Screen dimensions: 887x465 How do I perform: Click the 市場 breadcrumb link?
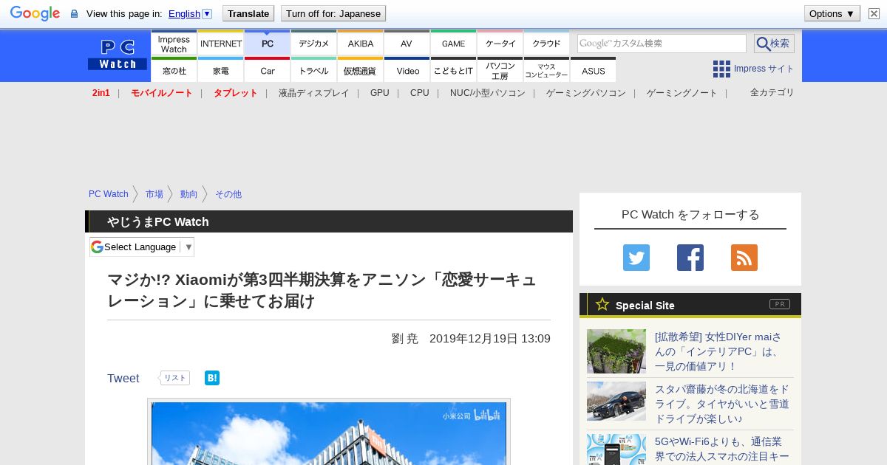coord(154,194)
